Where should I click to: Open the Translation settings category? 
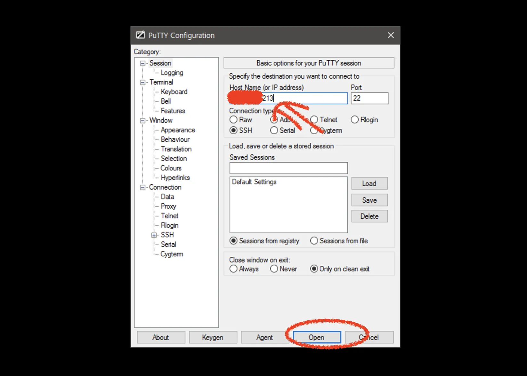click(176, 149)
